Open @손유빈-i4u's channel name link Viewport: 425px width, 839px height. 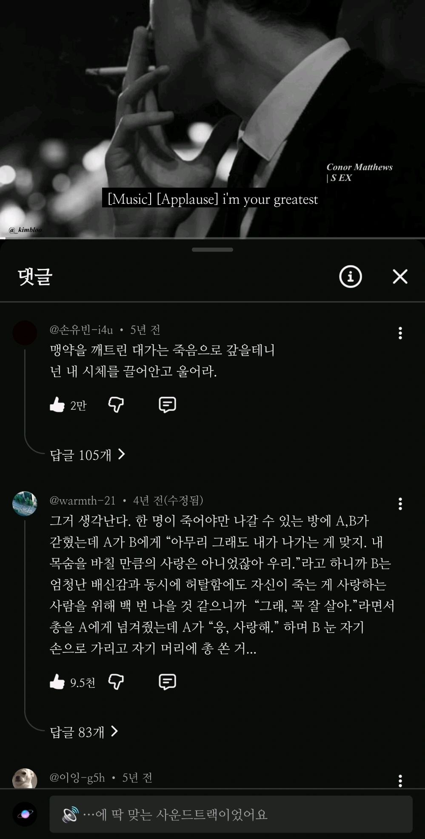pos(81,330)
